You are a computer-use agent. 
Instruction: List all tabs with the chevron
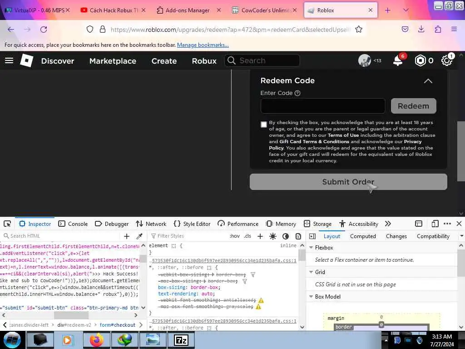pyautogui.click(x=406, y=10)
